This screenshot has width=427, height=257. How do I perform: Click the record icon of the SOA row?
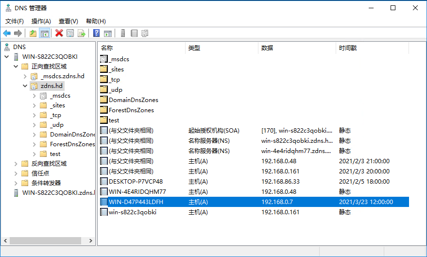point(104,130)
